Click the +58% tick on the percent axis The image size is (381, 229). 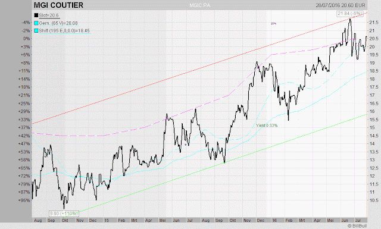point(24,160)
